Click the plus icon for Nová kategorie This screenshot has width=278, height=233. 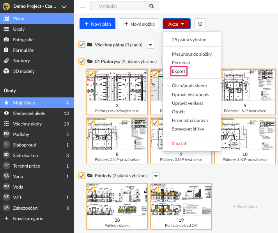click(7, 218)
